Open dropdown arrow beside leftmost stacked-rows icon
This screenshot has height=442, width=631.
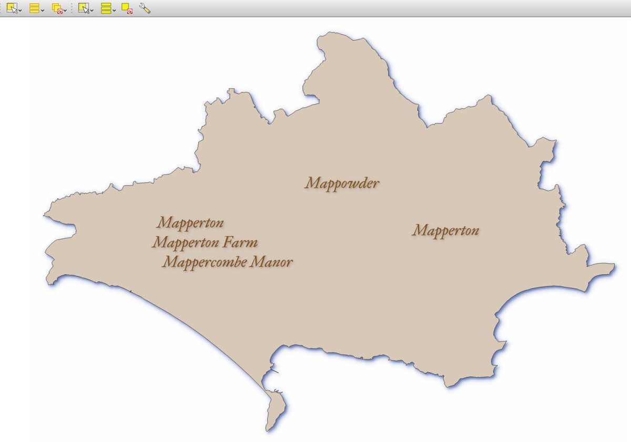click(x=43, y=9)
